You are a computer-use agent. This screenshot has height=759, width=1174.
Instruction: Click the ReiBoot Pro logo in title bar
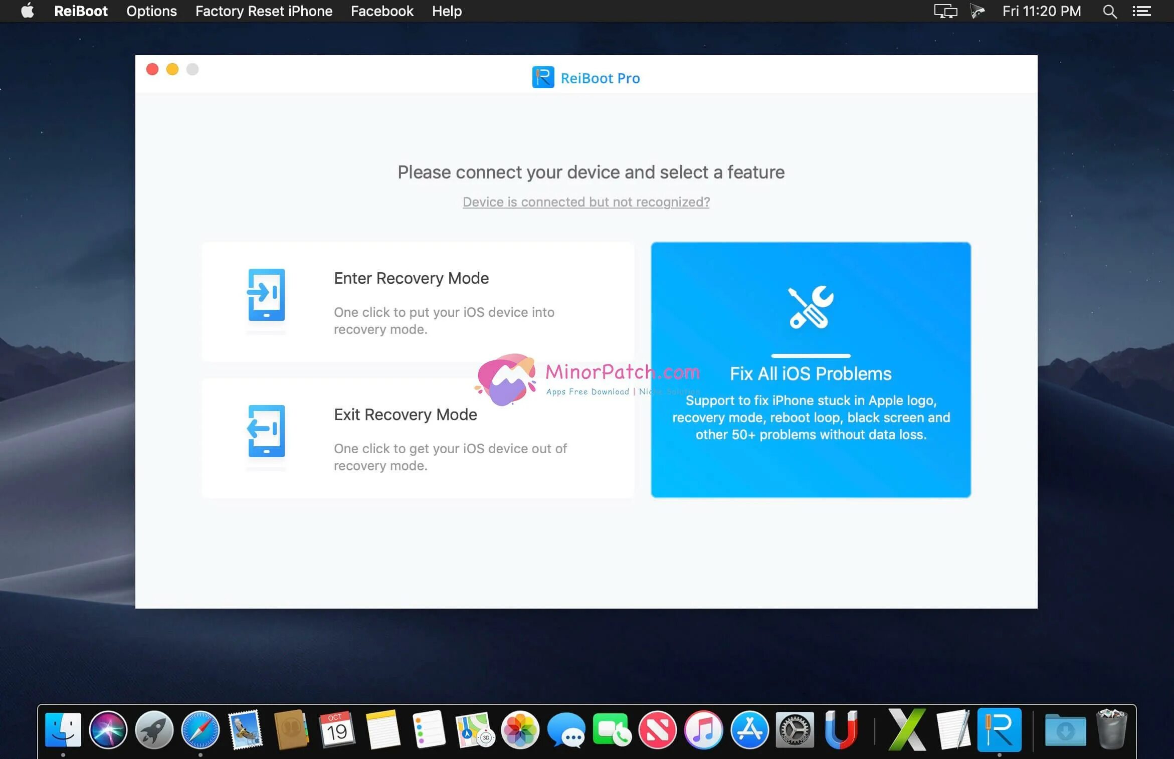pyautogui.click(x=543, y=78)
